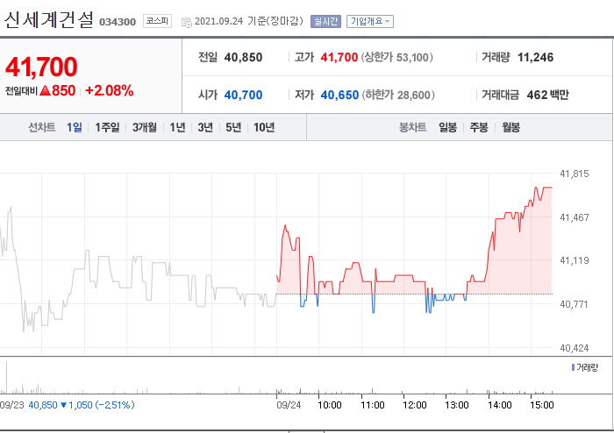Image resolution: width=614 pixels, height=433 pixels.
Task: Click the red up-triangle change icon
Action: click(46, 91)
